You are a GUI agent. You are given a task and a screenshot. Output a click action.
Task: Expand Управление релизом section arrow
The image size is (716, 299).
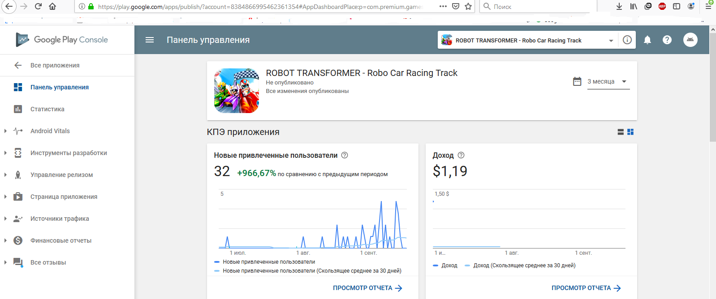coord(5,175)
